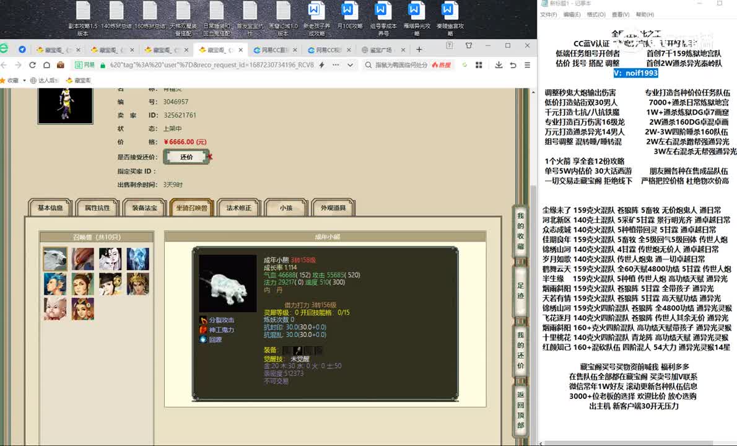The height and width of the screenshot is (446, 737).
Task: Click the 回源 skill icon
Action: pos(203,339)
